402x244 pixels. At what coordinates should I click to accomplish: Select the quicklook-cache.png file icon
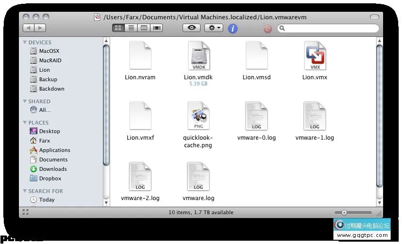coord(198,116)
